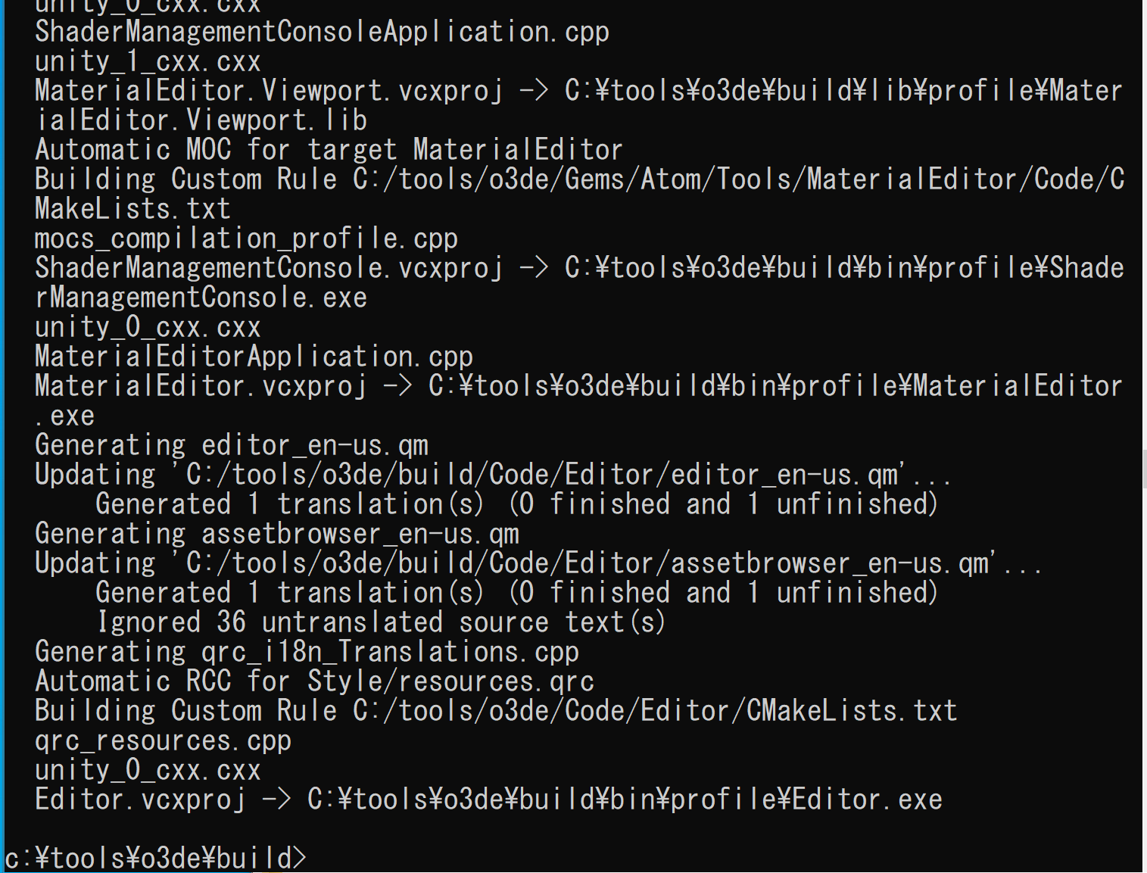The height and width of the screenshot is (873, 1147).
Task: Click the ShaderManagementConsole.vcxproj text
Action: (x=269, y=268)
